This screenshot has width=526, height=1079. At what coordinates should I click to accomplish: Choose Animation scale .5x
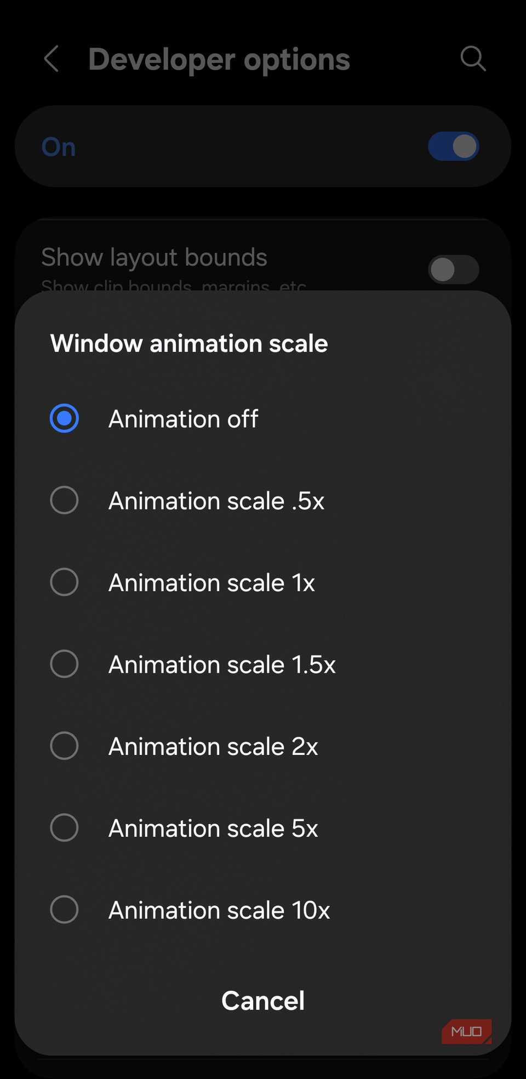(x=64, y=500)
